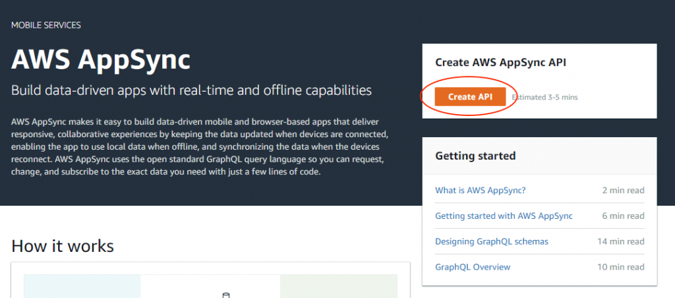Click the 'AWS AppSync' page title

click(101, 59)
